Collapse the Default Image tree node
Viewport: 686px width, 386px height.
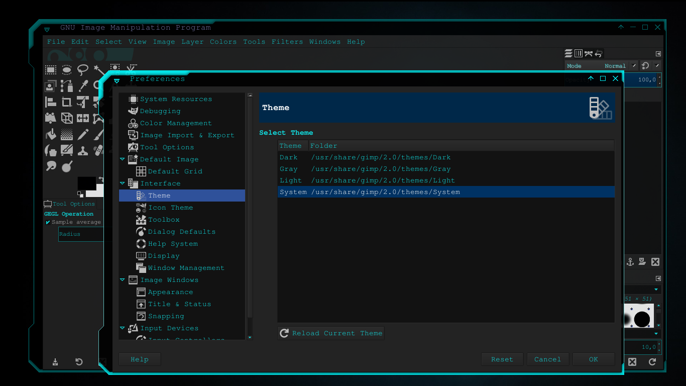pos(122,159)
